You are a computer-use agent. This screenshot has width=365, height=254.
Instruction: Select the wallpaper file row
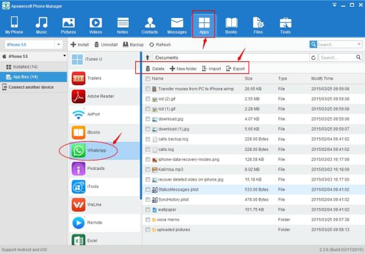click(254, 210)
